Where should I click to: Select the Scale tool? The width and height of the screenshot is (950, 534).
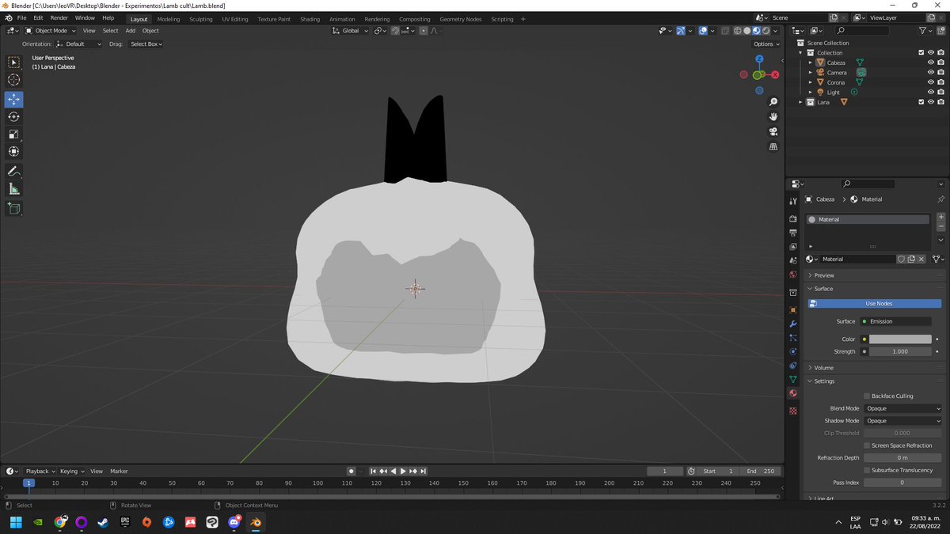tap(13, 134)
